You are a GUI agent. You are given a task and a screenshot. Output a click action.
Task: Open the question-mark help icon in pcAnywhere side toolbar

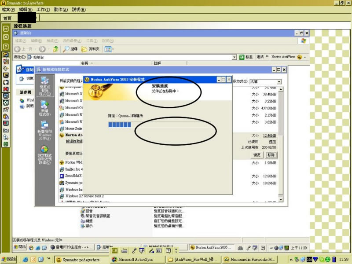[x=6, y=47]
